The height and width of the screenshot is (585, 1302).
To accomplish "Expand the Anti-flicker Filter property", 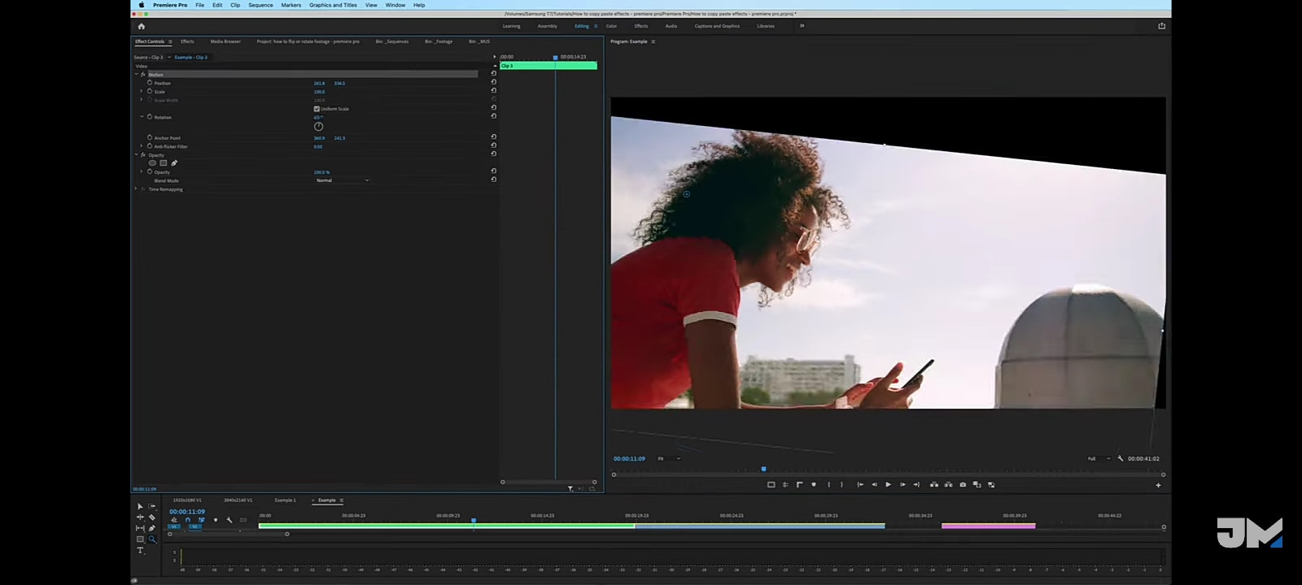I will [x=142, y=146].
